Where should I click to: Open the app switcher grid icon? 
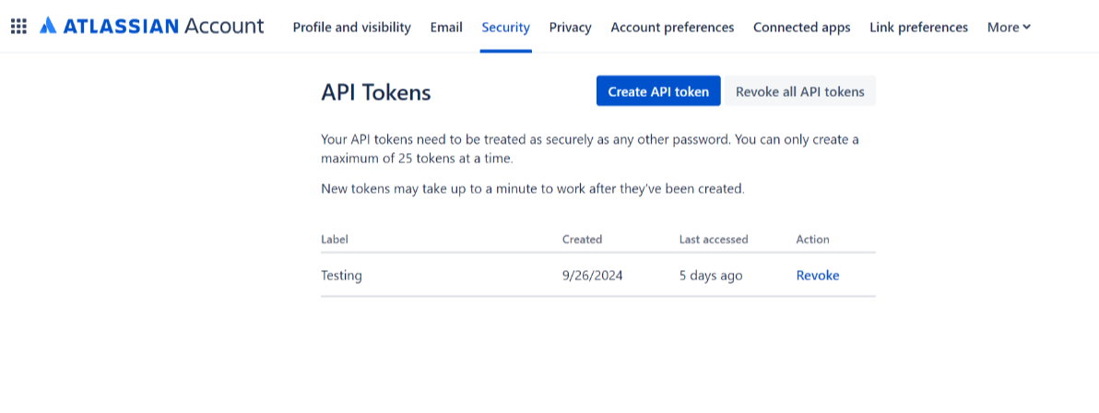point(18,27)
